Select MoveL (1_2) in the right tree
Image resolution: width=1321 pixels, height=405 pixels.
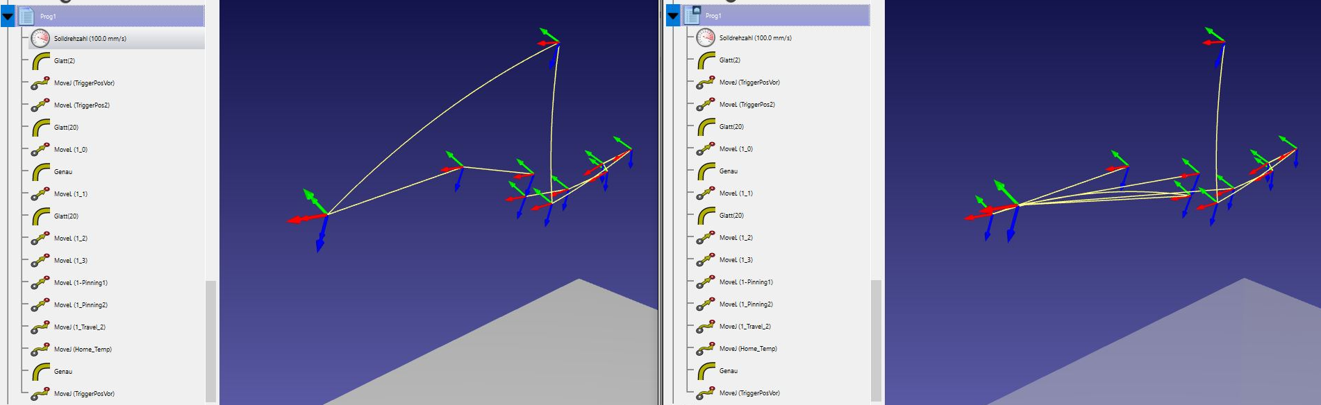pos(736,238)
